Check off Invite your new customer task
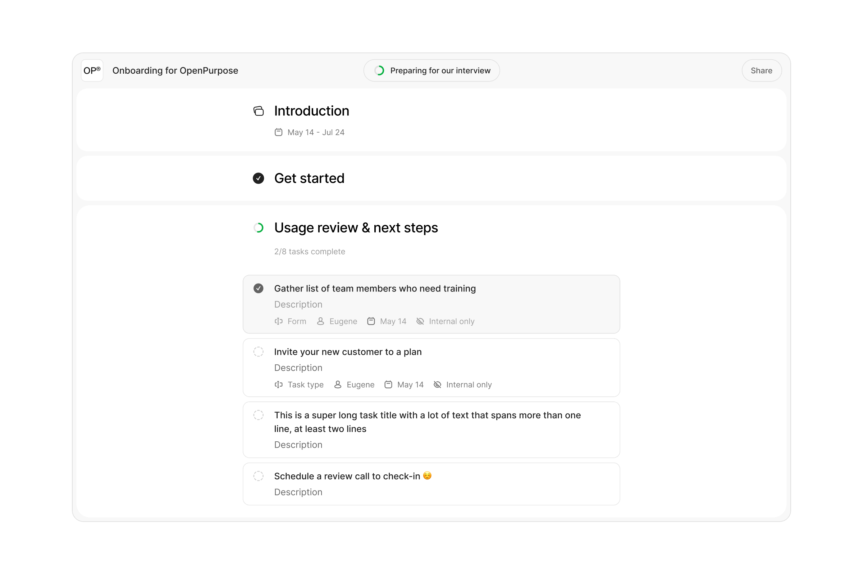863x575 pixels. [258, 352]
